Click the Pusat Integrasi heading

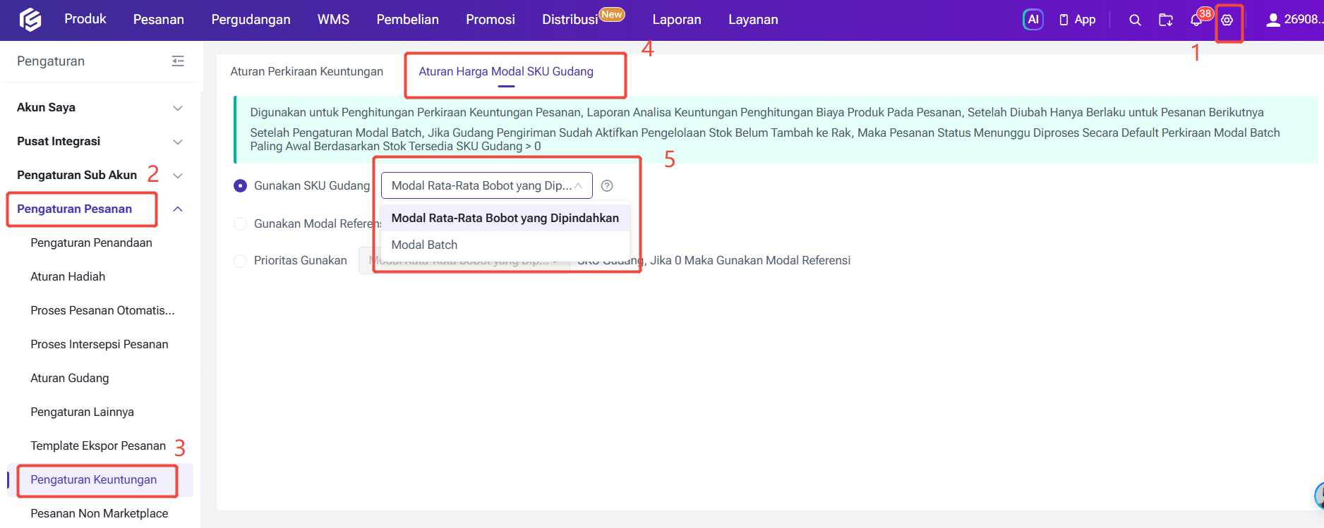pyautogui.click(x=59, y=141)
